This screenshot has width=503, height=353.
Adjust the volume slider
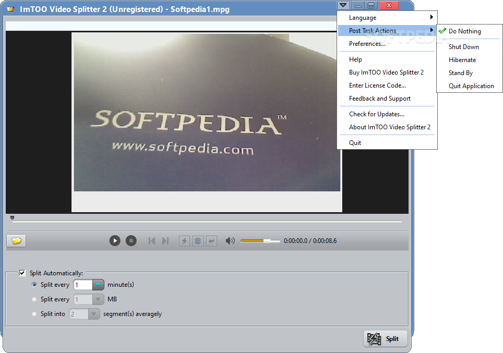pyautogui.click(x=260, y=241)
